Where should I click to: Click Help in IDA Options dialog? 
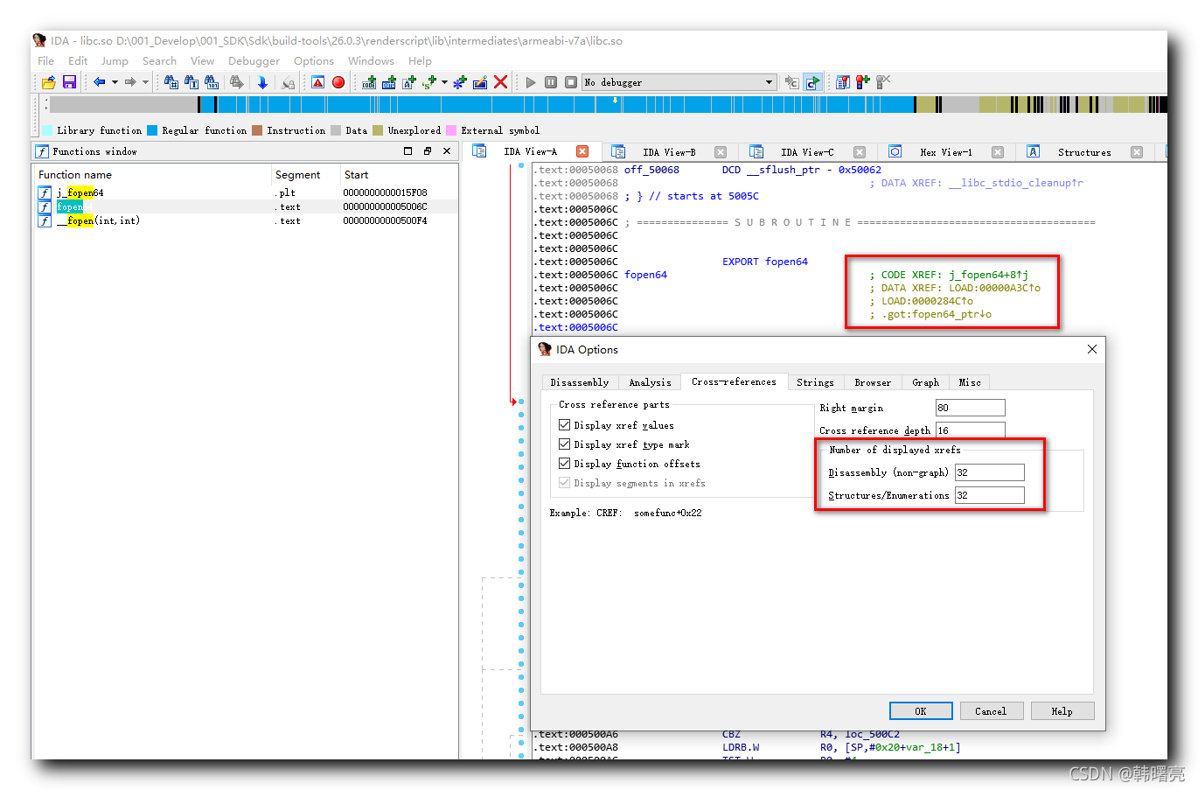(1062, 711)
